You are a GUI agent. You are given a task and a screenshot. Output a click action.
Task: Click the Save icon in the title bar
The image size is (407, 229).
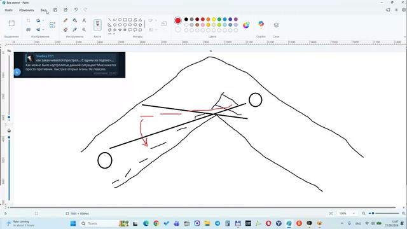(55, 10)
